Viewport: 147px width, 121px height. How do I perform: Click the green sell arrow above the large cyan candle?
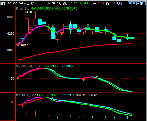click(x=53, y=26)
